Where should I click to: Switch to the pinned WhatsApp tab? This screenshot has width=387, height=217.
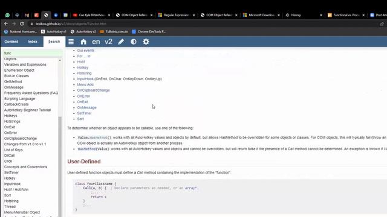click(x=7, y=15)
